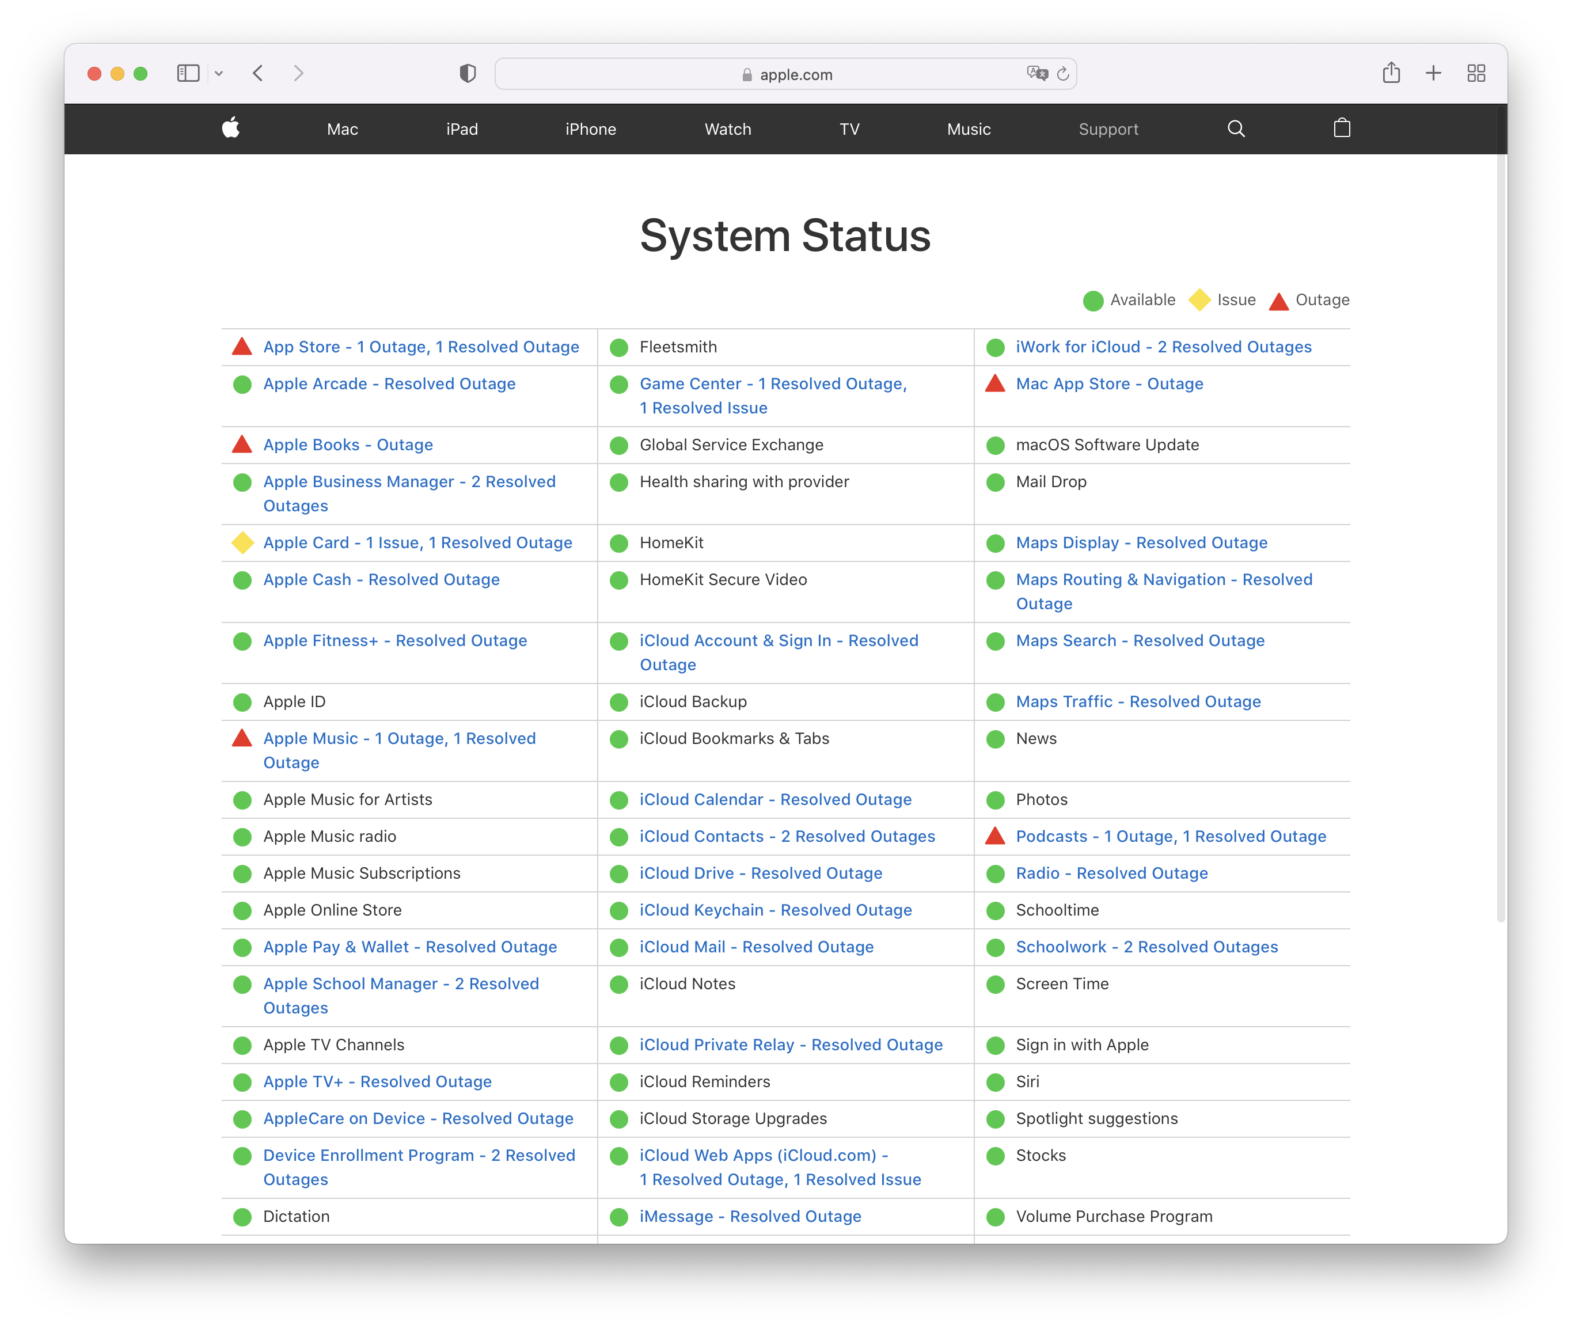Open iCloud Mail - Resolved Outage link

tap(756, 947)
